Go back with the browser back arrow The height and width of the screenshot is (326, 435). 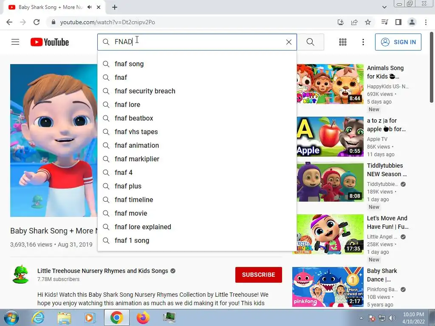[9, 22]
